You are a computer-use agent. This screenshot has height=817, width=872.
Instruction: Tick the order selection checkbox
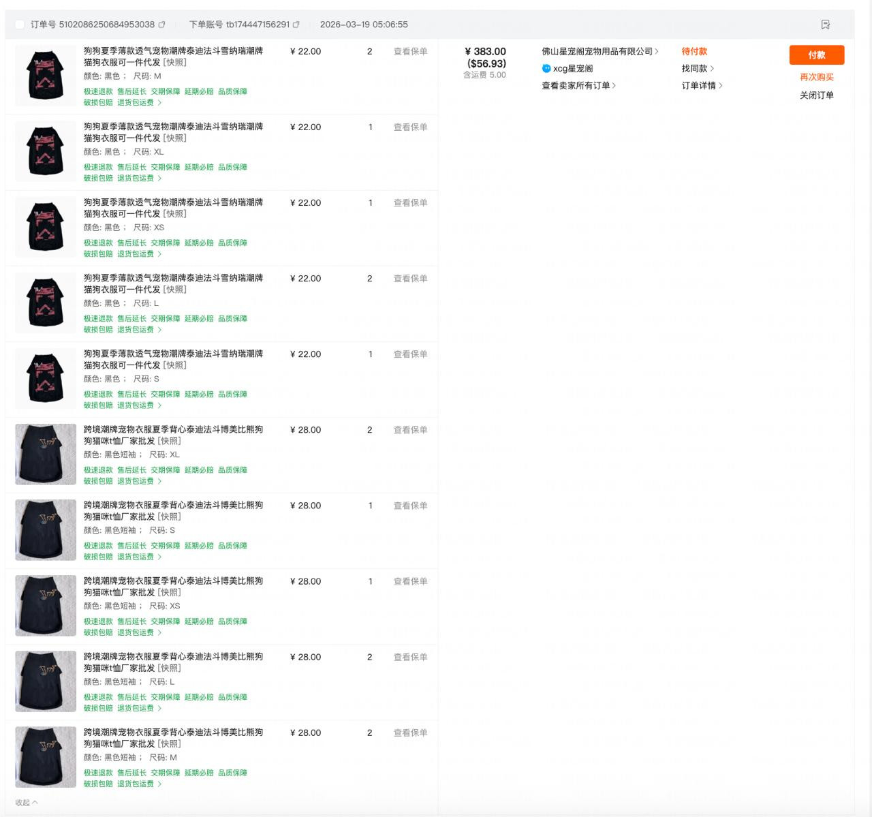click(20, 25)
